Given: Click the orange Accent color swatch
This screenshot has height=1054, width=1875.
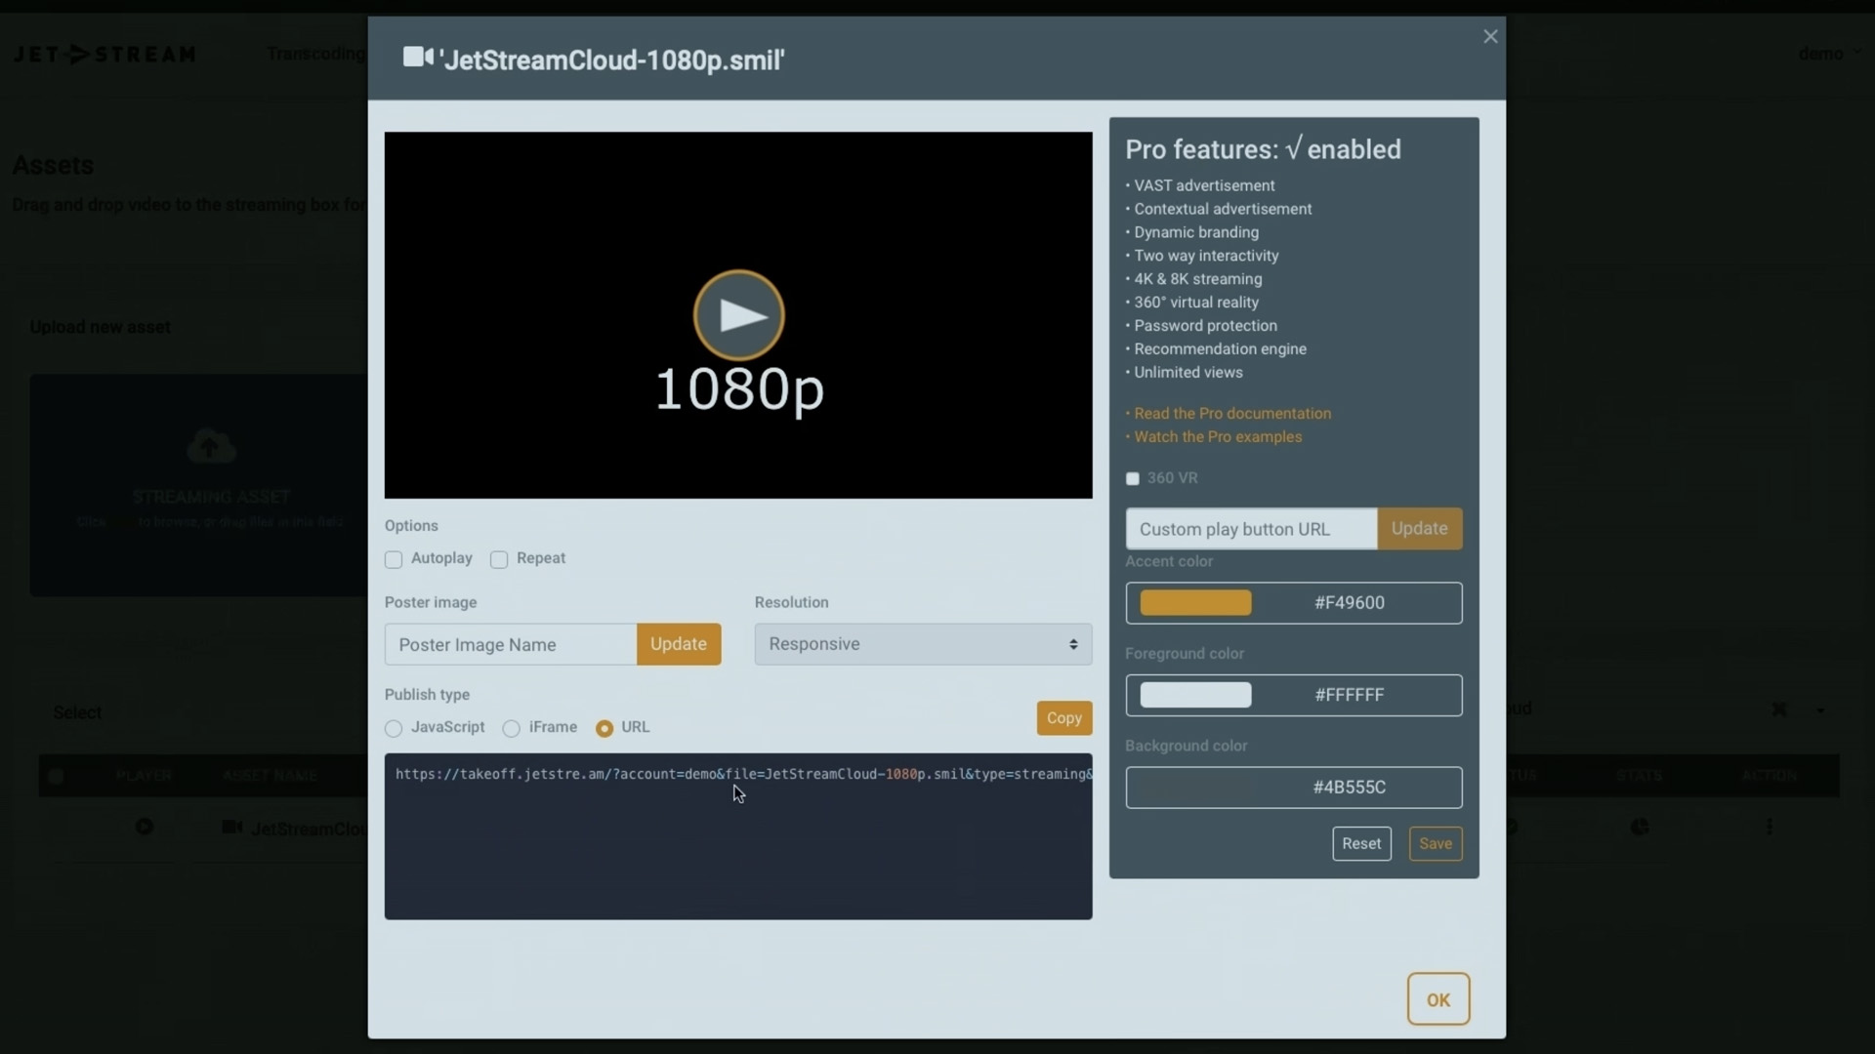Looking at the screenshot, I should pyautogui.click(x=1194, y=603).
